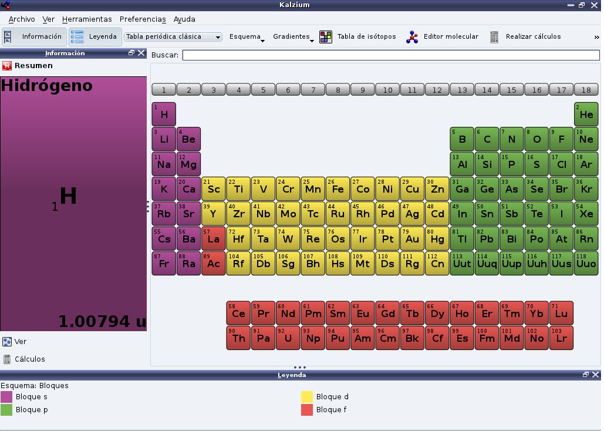The image size is (604, 431).
Task: Pick the Silicon (Si) element
Action: click(x=487, y=164)
